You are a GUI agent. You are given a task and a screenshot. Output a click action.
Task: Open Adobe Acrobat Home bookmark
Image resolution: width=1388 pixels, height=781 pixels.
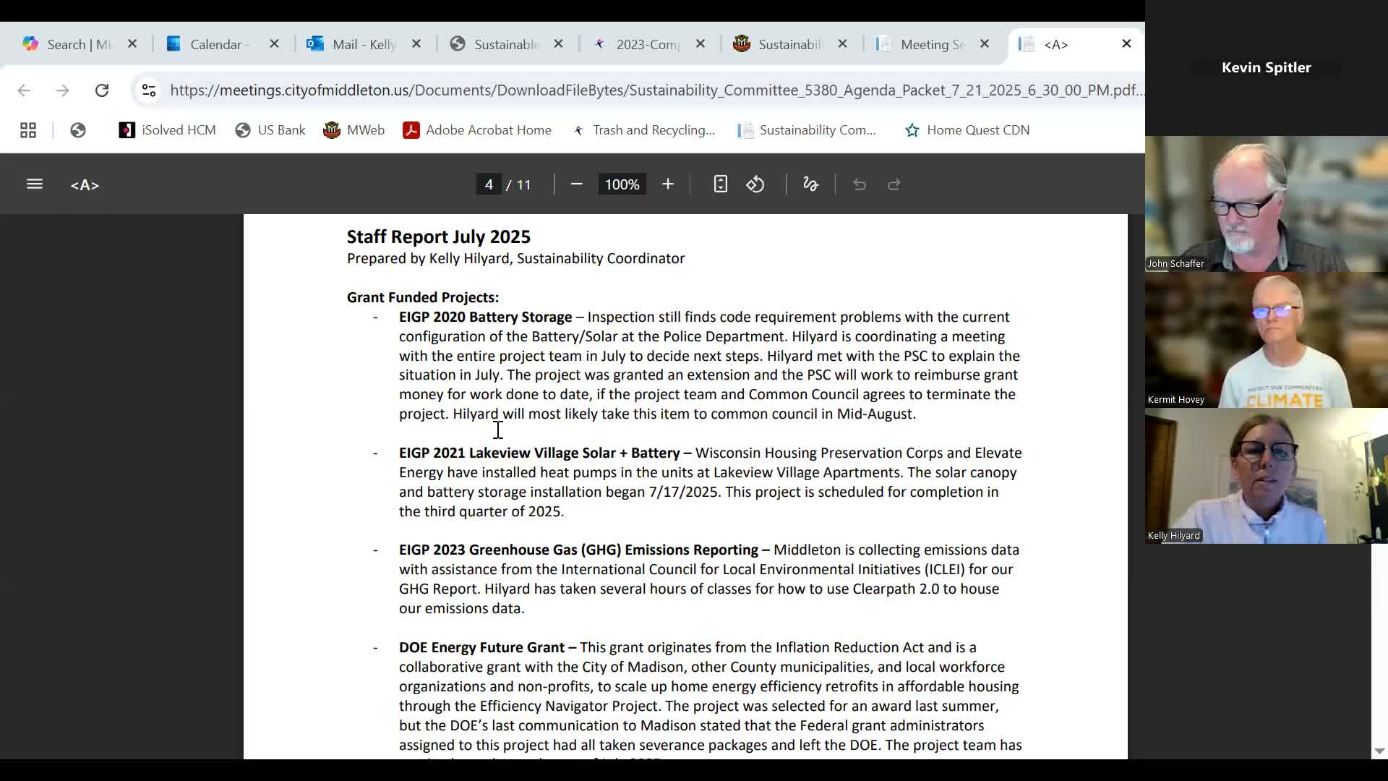coord(477,130)
